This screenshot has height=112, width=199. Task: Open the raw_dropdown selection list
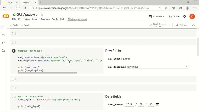pyautogui.click(x=158, y=67)
